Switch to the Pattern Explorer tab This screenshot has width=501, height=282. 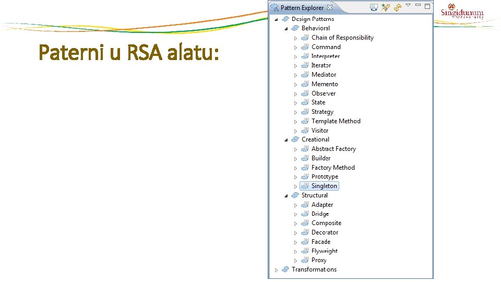coord(302,8)
